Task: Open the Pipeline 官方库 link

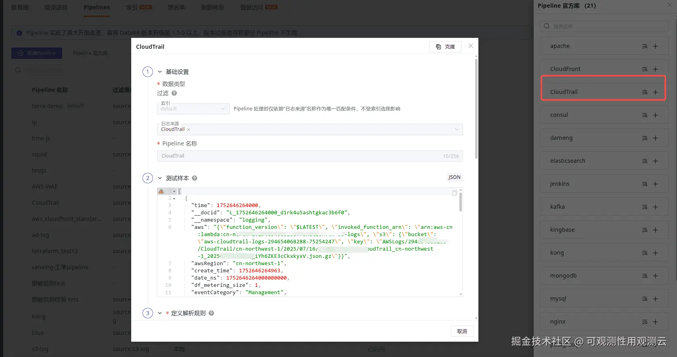Action: 90,53
